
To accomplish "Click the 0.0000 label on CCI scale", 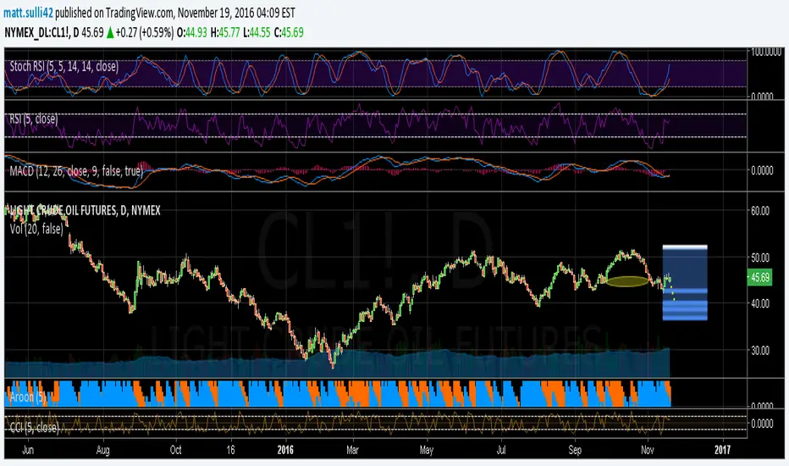I will click(762, 424).
